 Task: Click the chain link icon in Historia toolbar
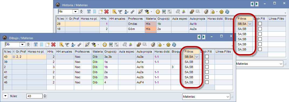pyautogui.click(x=132, y=12)
